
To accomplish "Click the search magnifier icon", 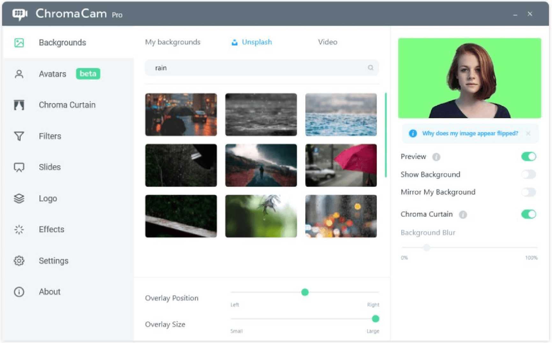I will coord(370,68).
